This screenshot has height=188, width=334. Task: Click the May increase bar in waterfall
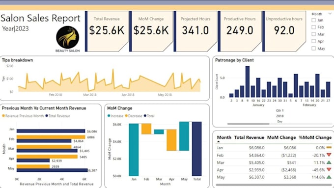pos(184,136)
